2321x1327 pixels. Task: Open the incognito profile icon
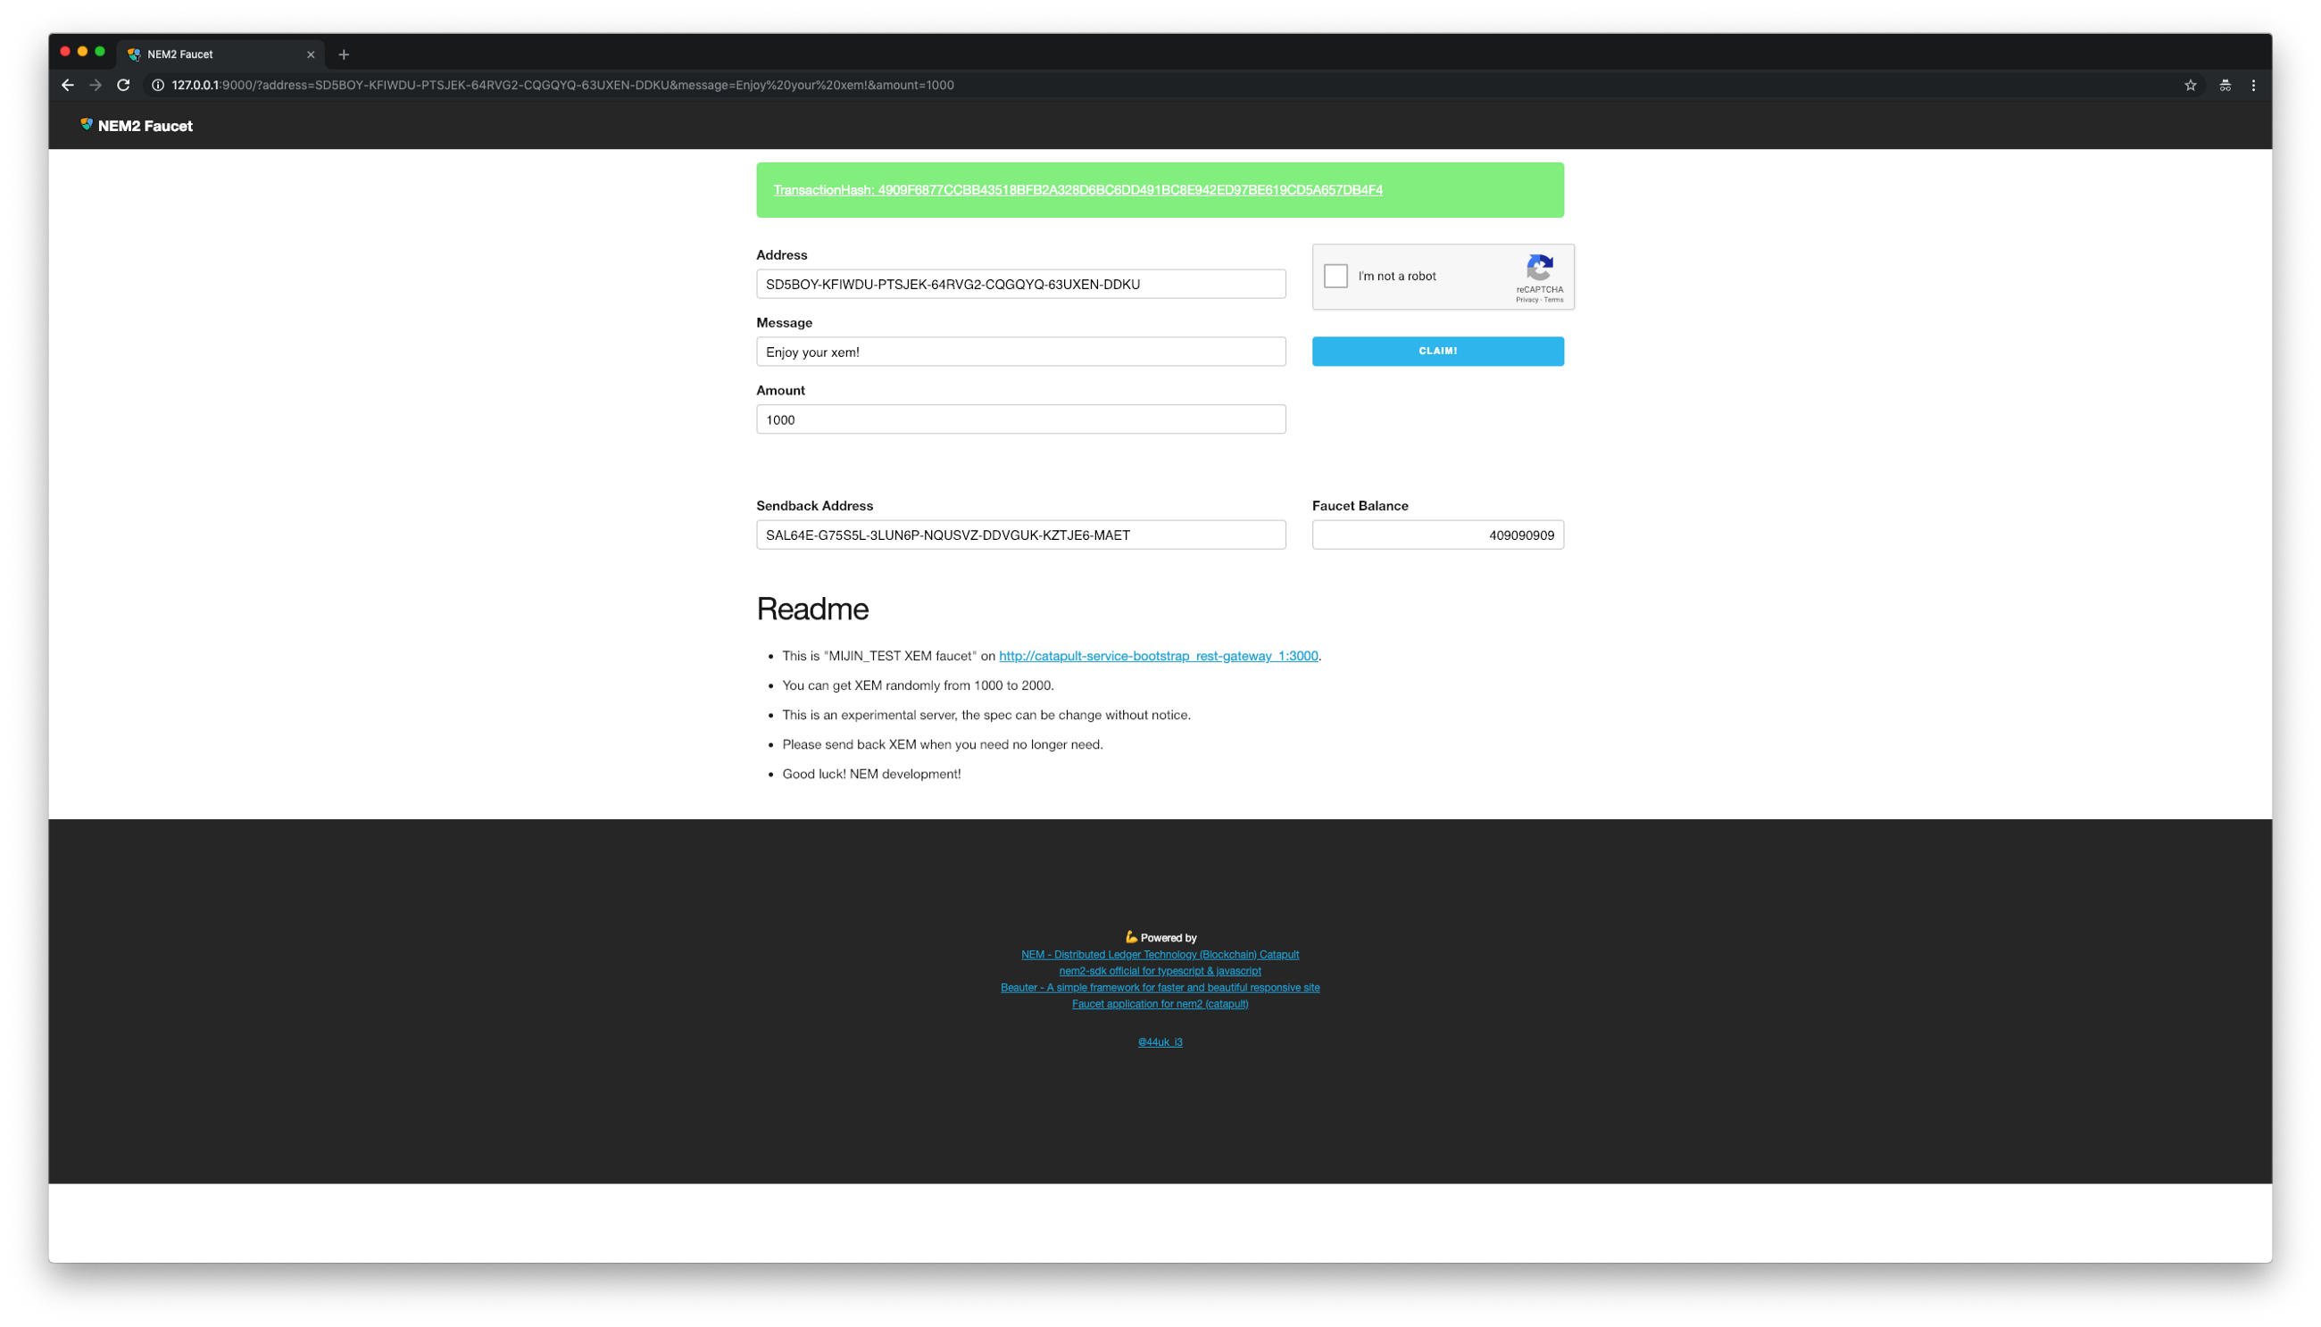[2225, 85]
